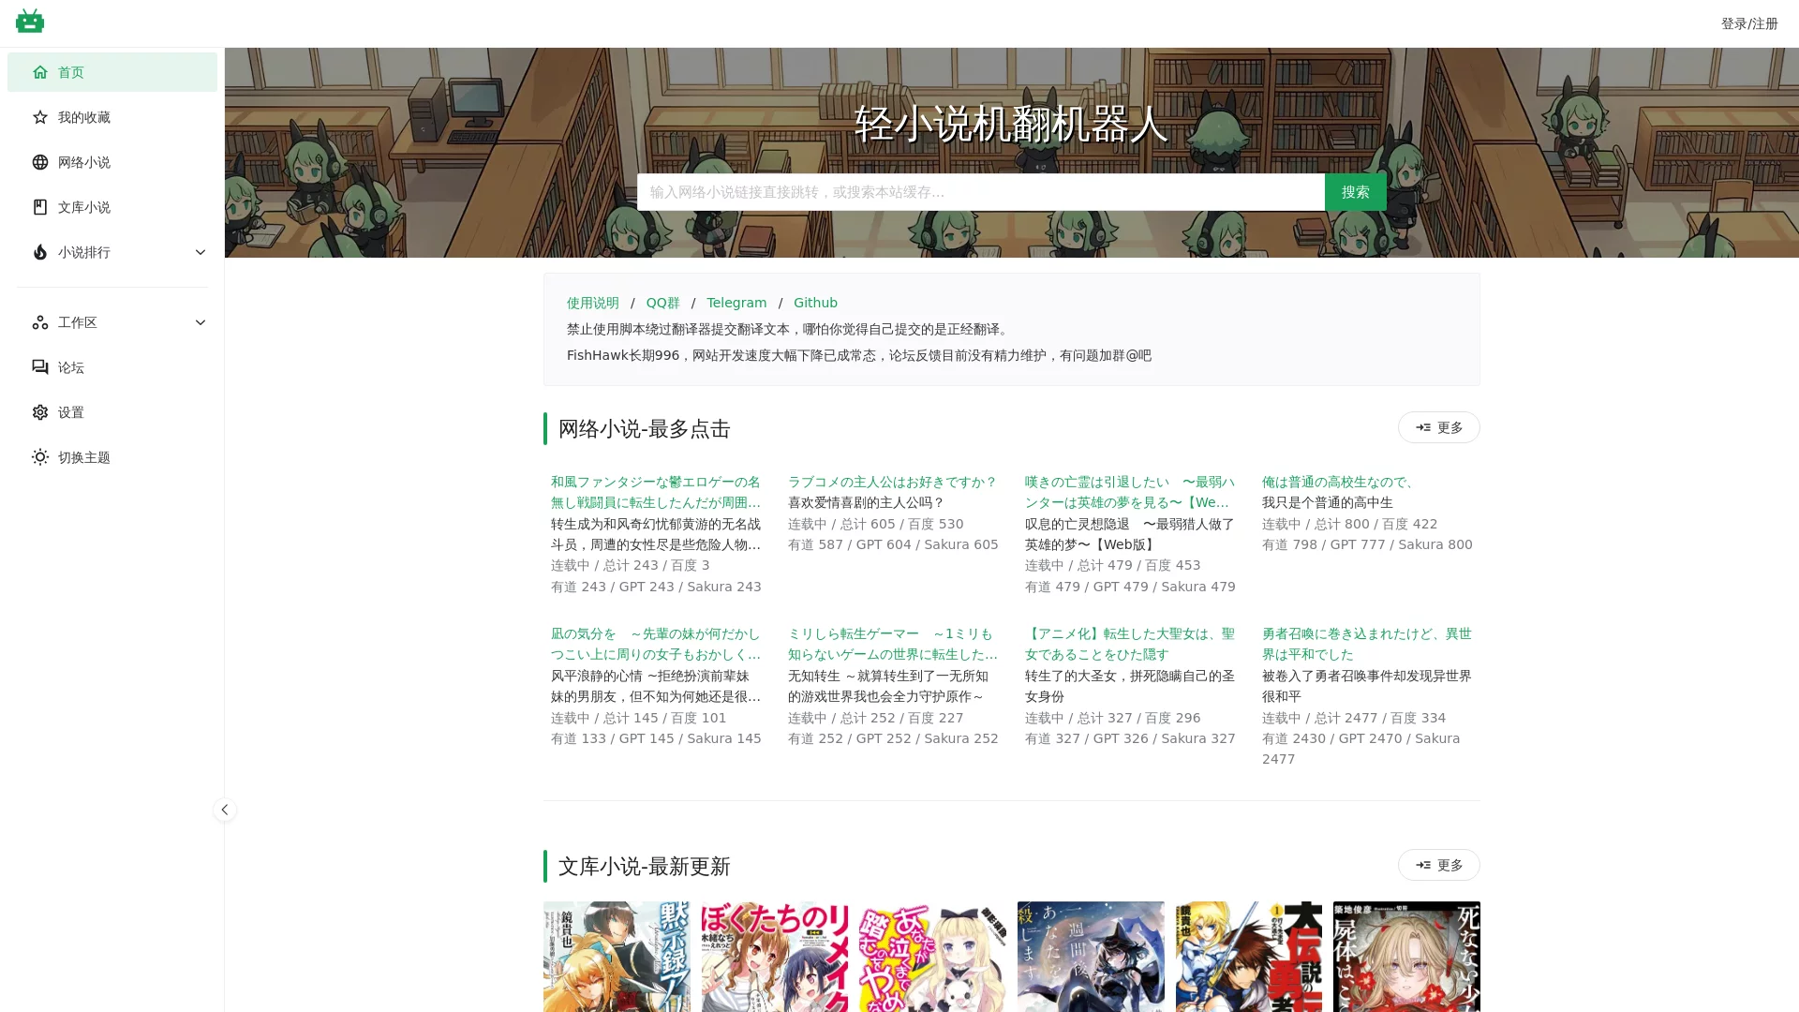Open novel 嘆きの亡霊は引退したい
This screenshot has height=1012, width=1799.
click(x=1129, y=492)
